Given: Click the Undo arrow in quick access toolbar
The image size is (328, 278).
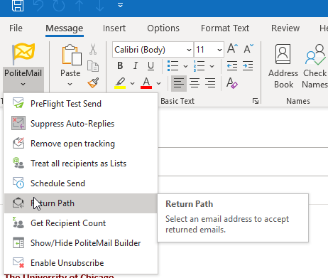Looking at the screenshot, I should click(38, 5).
